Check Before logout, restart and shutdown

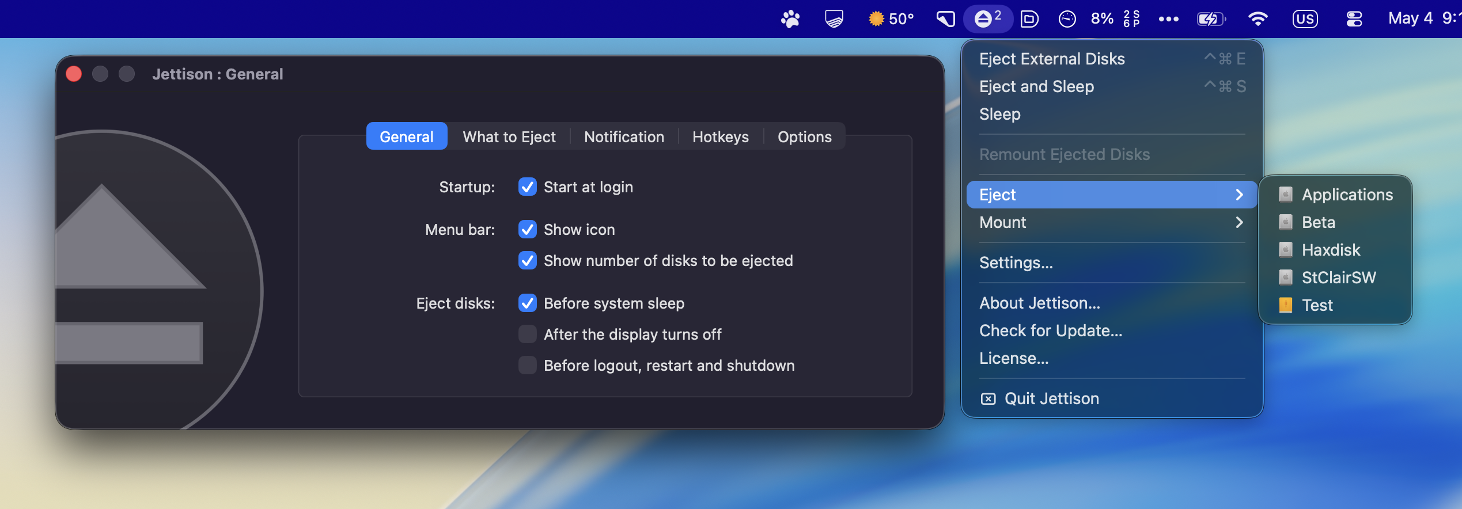click(527, 366)
